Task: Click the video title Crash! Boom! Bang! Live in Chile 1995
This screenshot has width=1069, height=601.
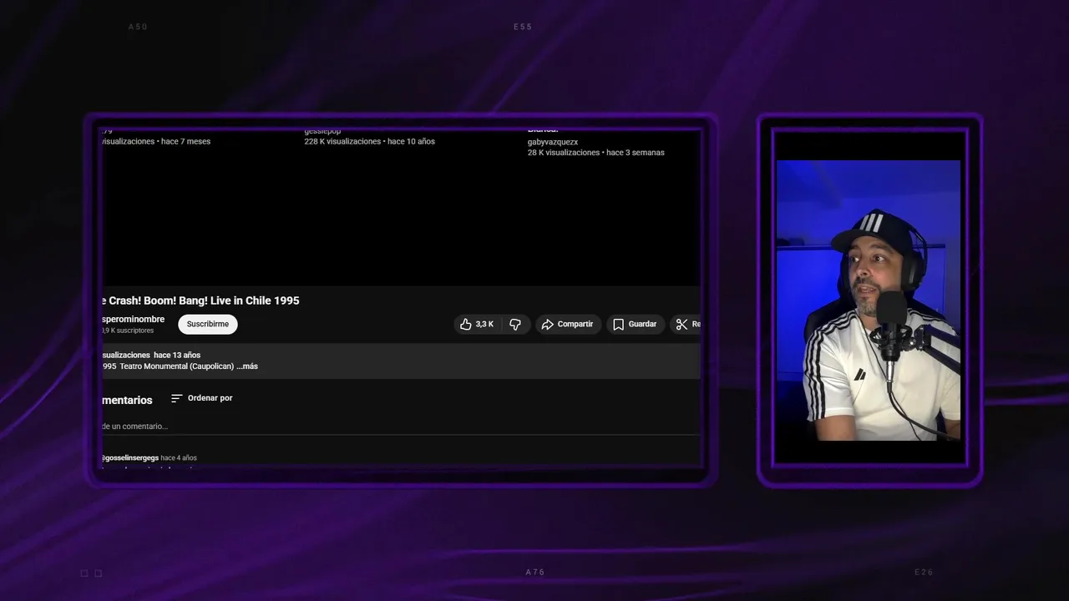Action: tap(200, 300)
